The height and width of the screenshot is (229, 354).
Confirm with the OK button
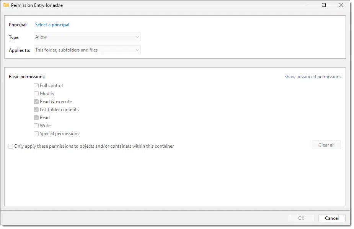pos(301,218)
